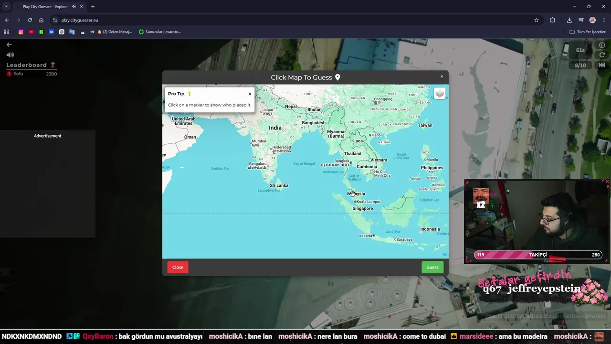
Task: Click the address bar URL play.cityguesser.eu
Action: tap(80, 20)
